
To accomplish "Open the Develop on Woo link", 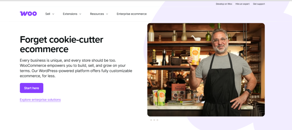I will [x=224, y=4].
